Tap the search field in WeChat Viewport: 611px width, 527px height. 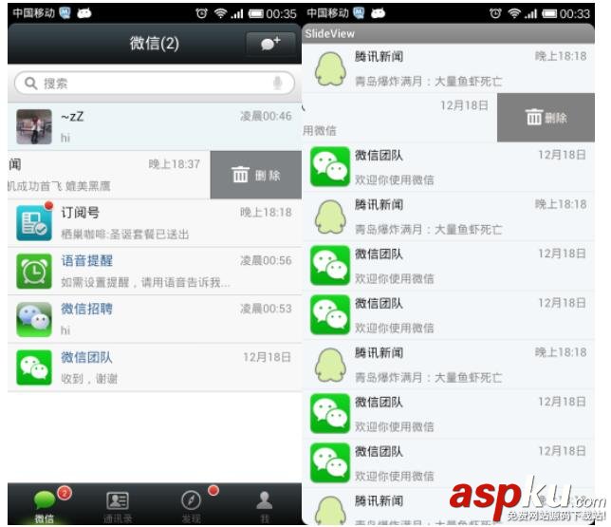tap(155, 83)
